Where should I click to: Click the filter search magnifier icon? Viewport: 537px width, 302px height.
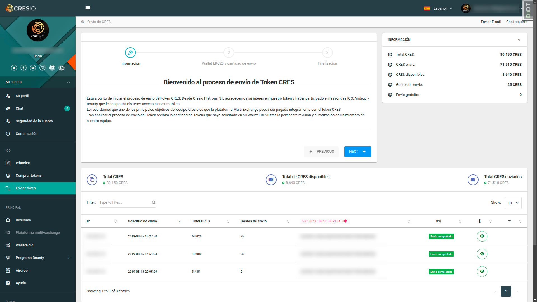154,202
